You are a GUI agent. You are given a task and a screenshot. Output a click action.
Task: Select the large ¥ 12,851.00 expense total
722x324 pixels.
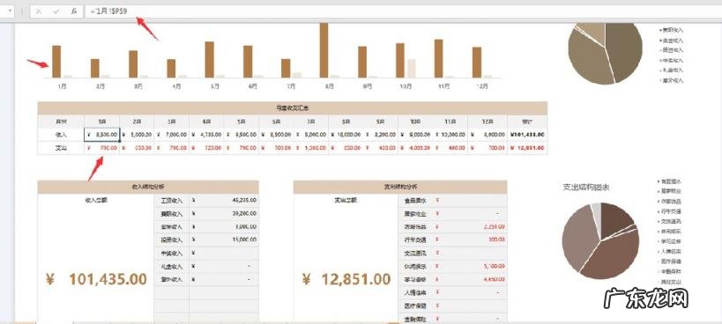pyautogui.click(x=346, y=279)
